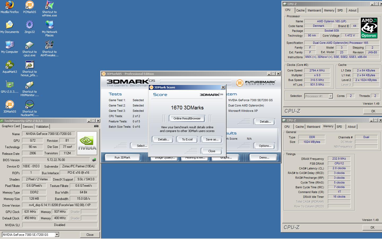Click the Specification Dual Core AMD Opteron field
Screen dimensions: 382x239
[342, 43]
